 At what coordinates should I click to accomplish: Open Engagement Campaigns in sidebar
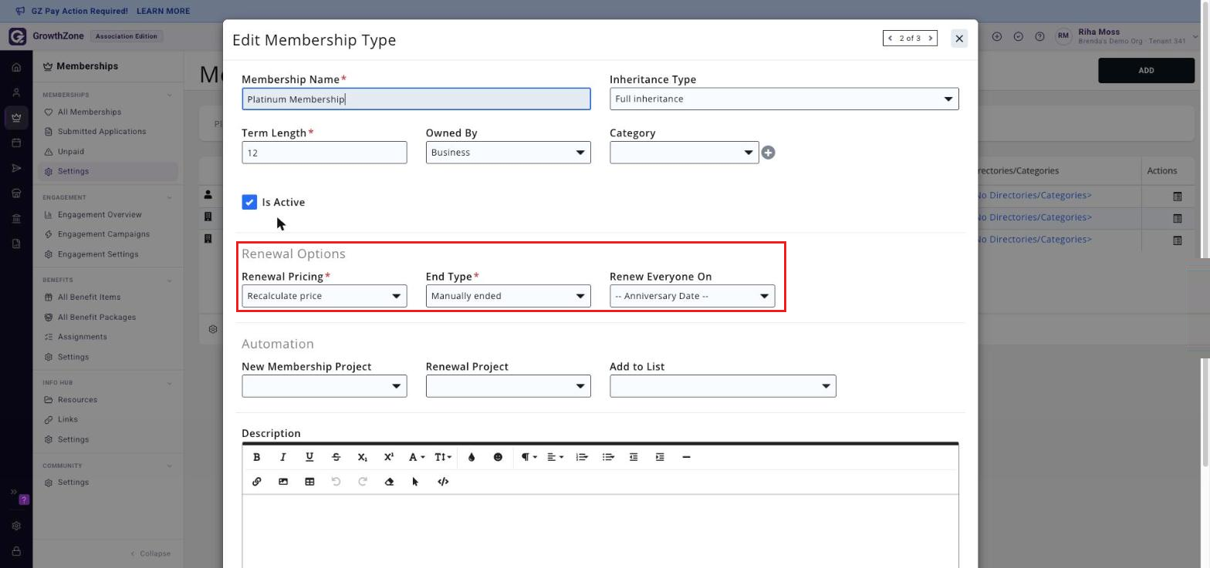pos(103,234)
